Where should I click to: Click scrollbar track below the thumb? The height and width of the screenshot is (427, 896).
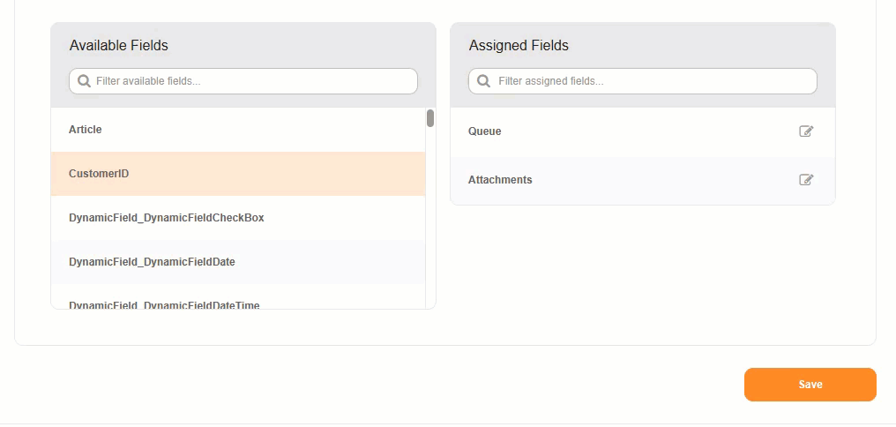(x=430, y=221)
